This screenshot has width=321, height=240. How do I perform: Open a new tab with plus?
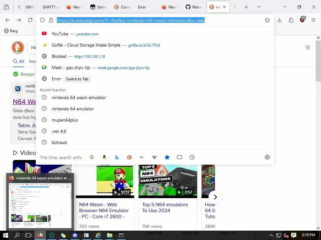246,7
